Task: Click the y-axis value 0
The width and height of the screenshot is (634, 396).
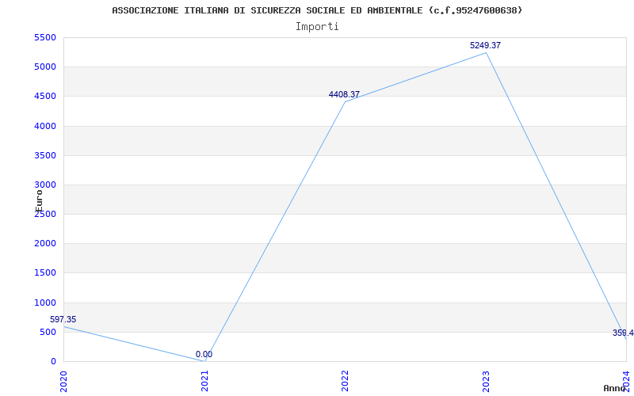Action: 53,362
